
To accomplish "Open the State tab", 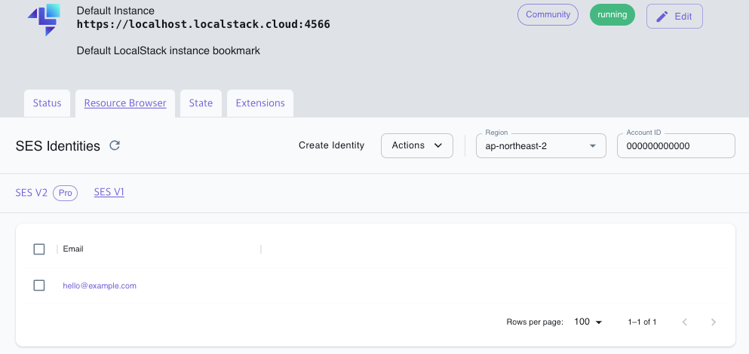I will pyautogui.click(x=201, y=103).
